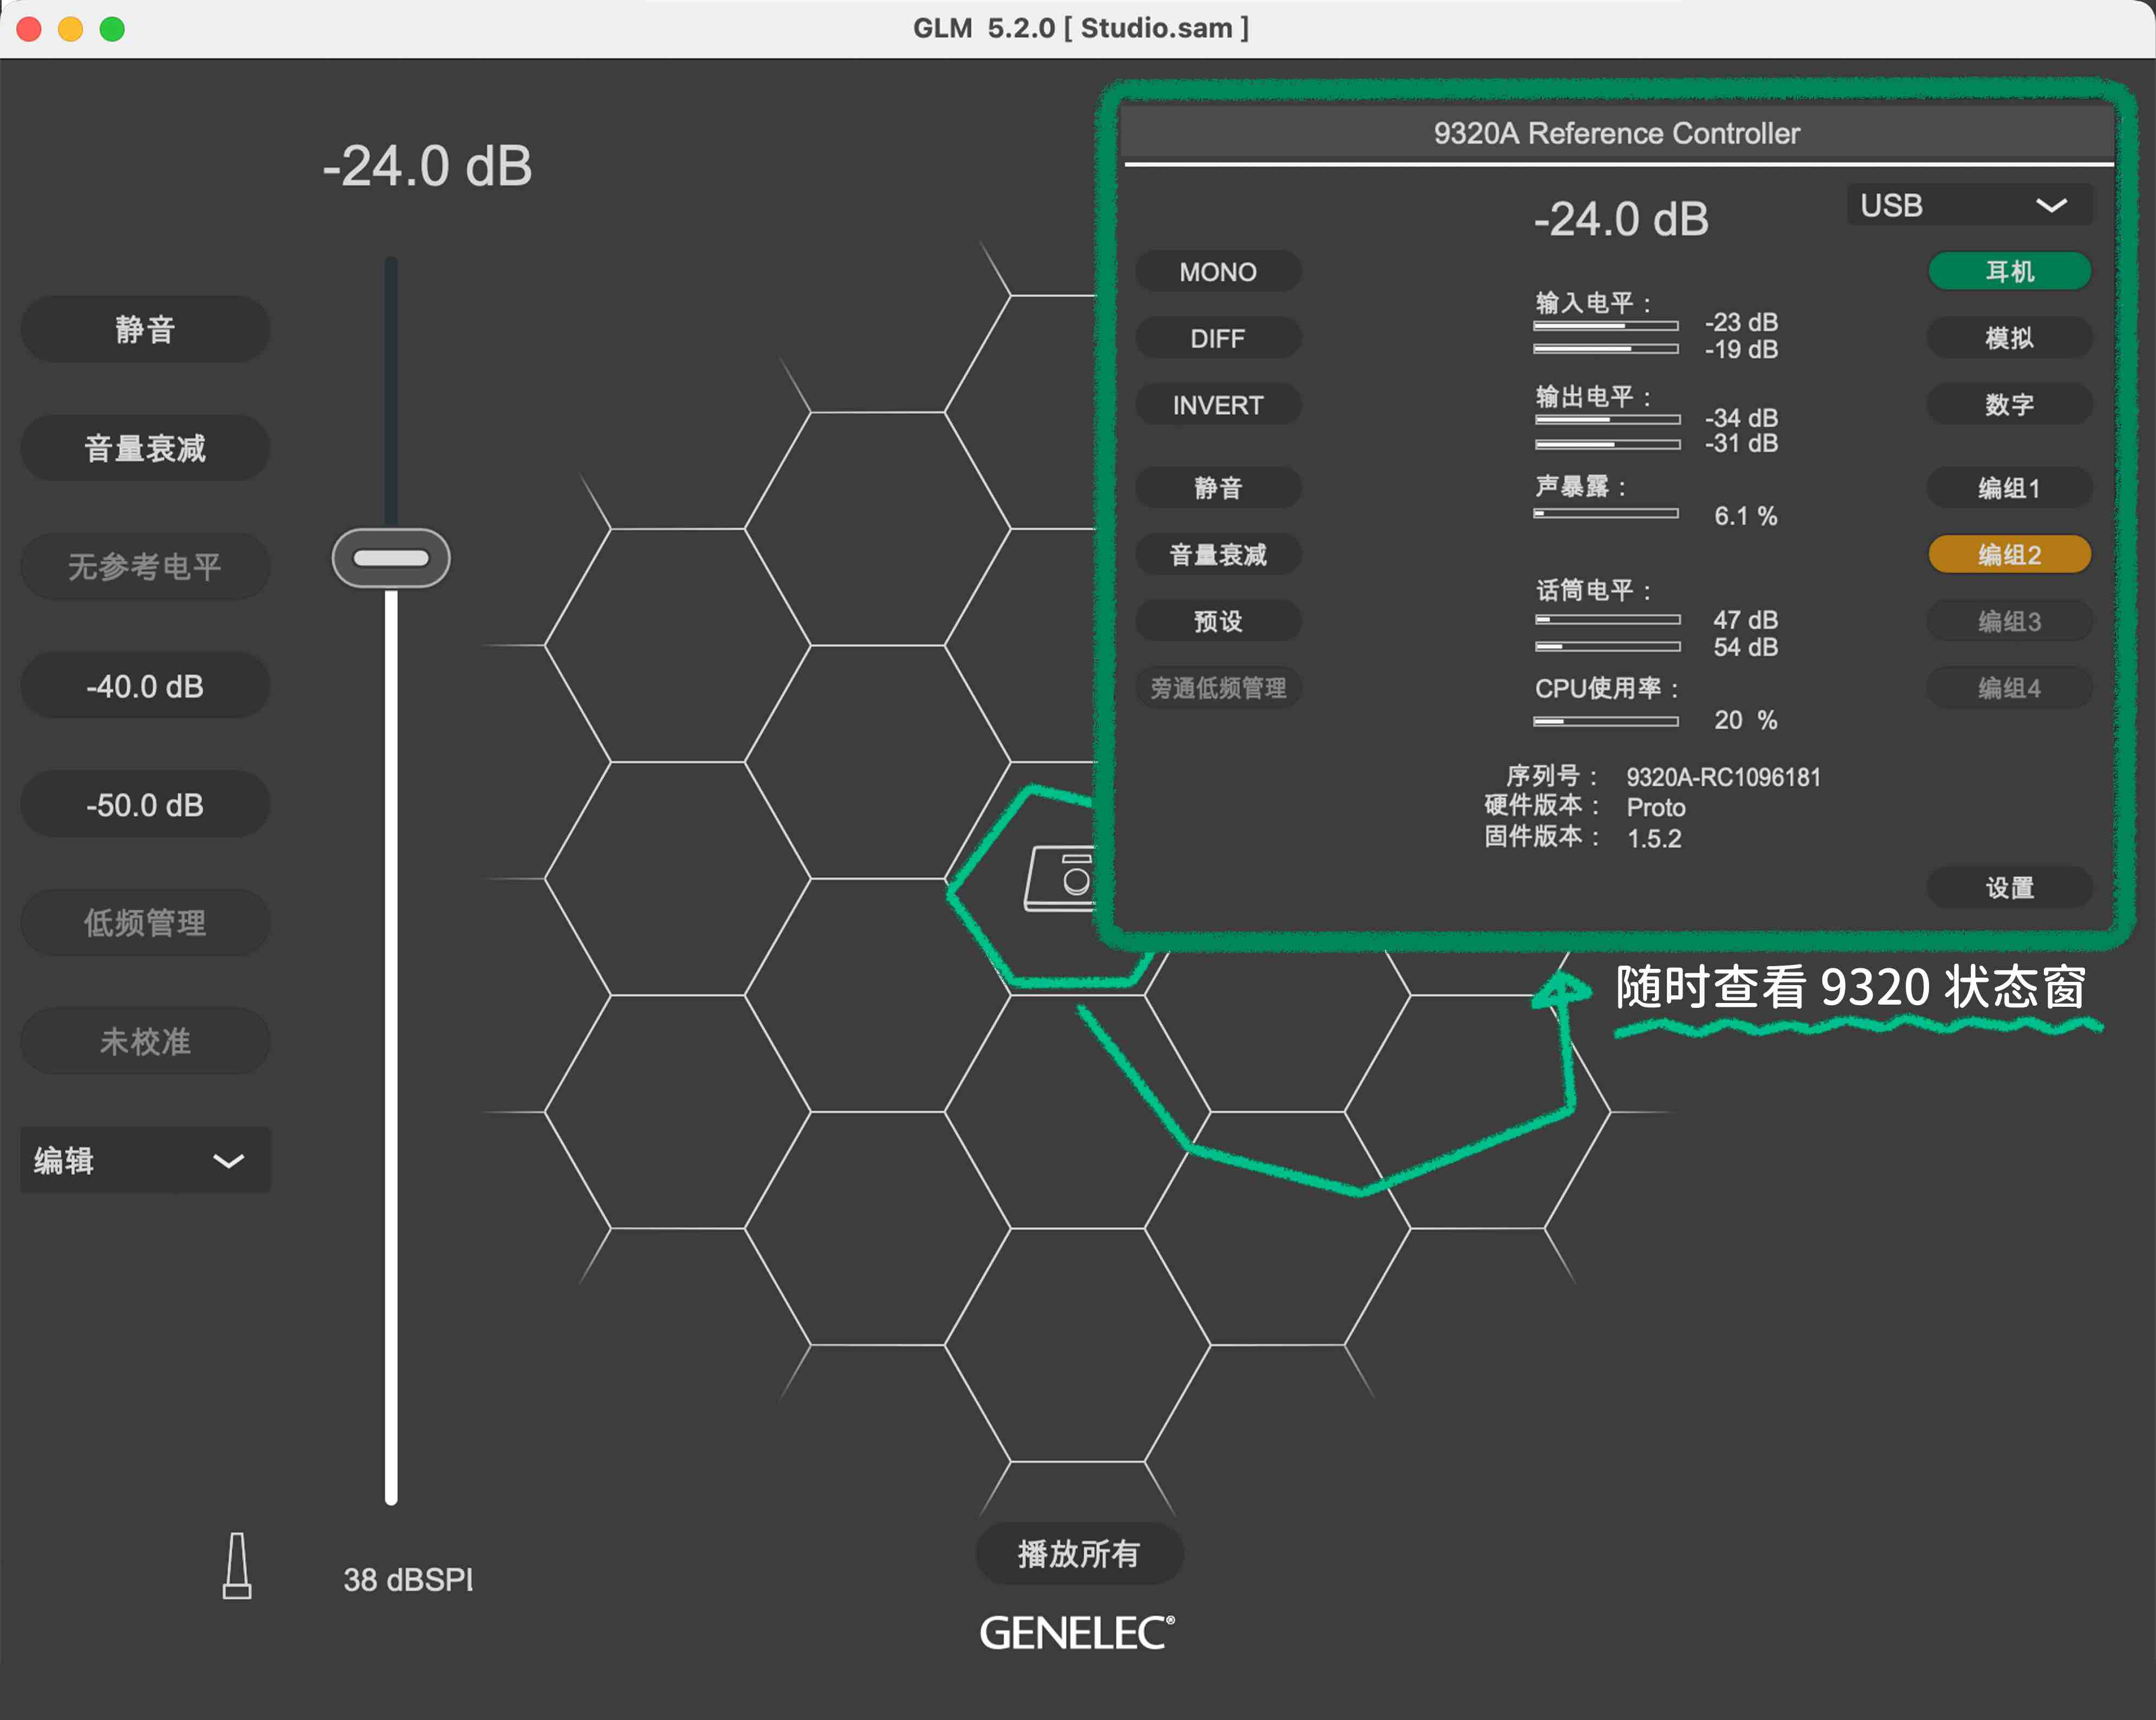Open the 编辑 dropdown menu
Viewport: 2156px width, 1720px height.
click(145, 1160)
